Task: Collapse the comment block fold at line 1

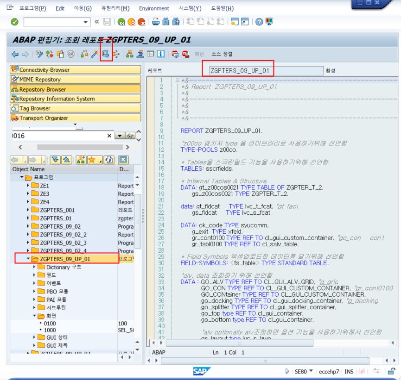Action: [177, 80]
